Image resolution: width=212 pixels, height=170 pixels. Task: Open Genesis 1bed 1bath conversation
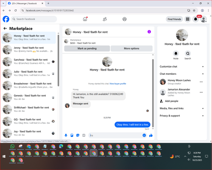(29, 97)
